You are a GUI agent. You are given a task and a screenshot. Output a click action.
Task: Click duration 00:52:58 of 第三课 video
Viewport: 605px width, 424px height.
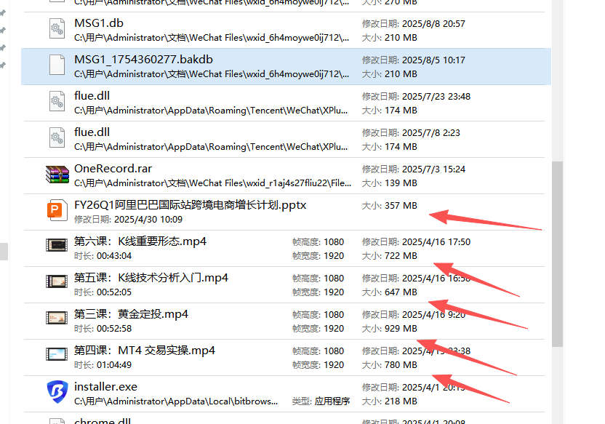[x=103, y=329]
